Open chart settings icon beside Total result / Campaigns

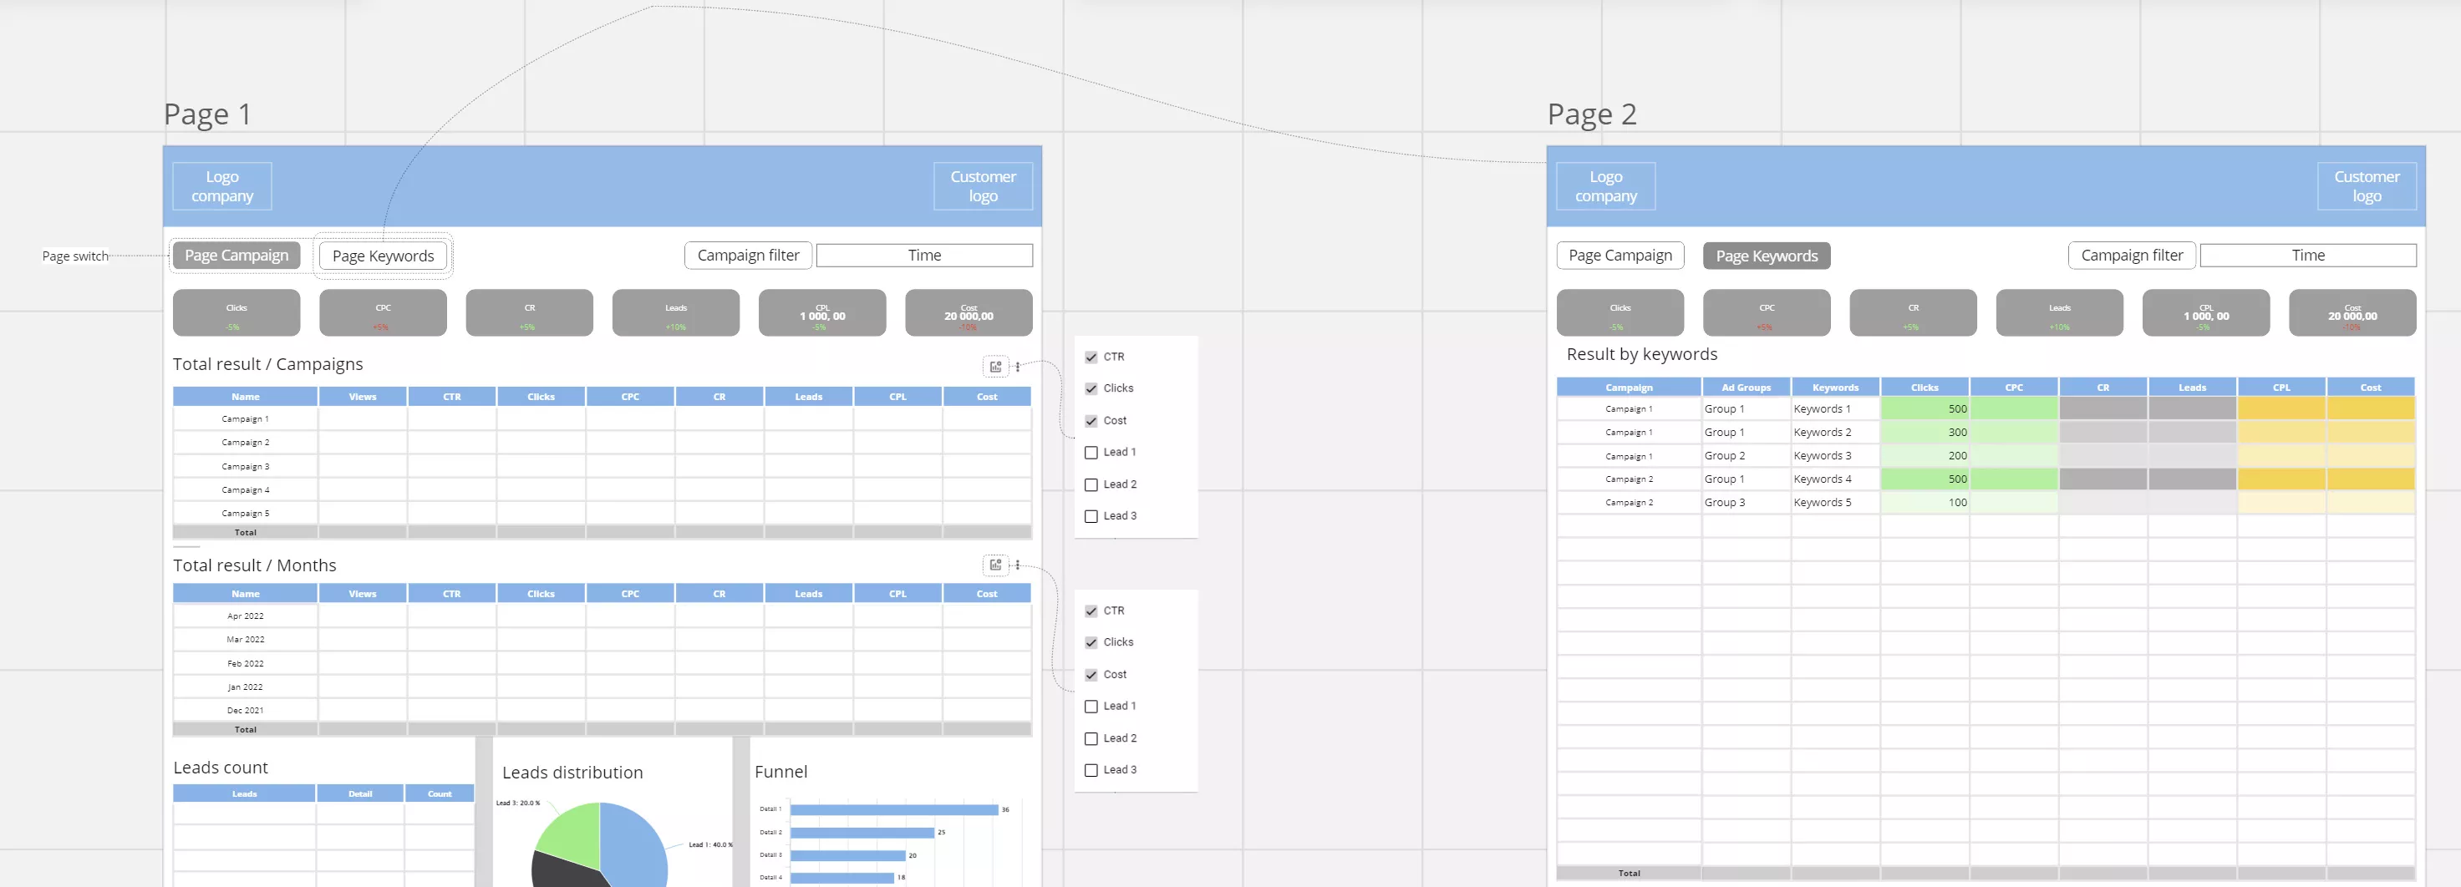point(995,367)
